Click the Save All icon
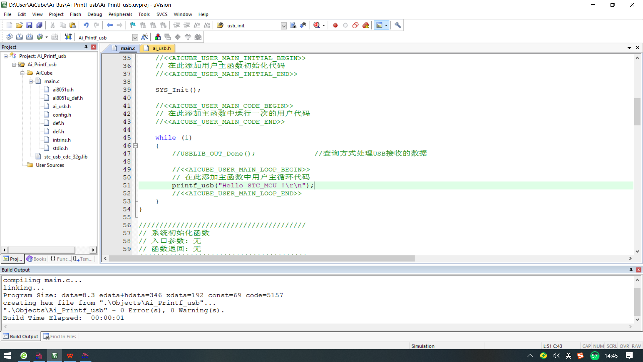This screenshot has width=643, height=362. point(40,25)
